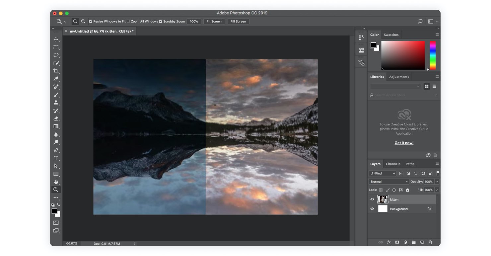Click the Get it now! link
Screen dimensions: 491x256
pos(404,143)
